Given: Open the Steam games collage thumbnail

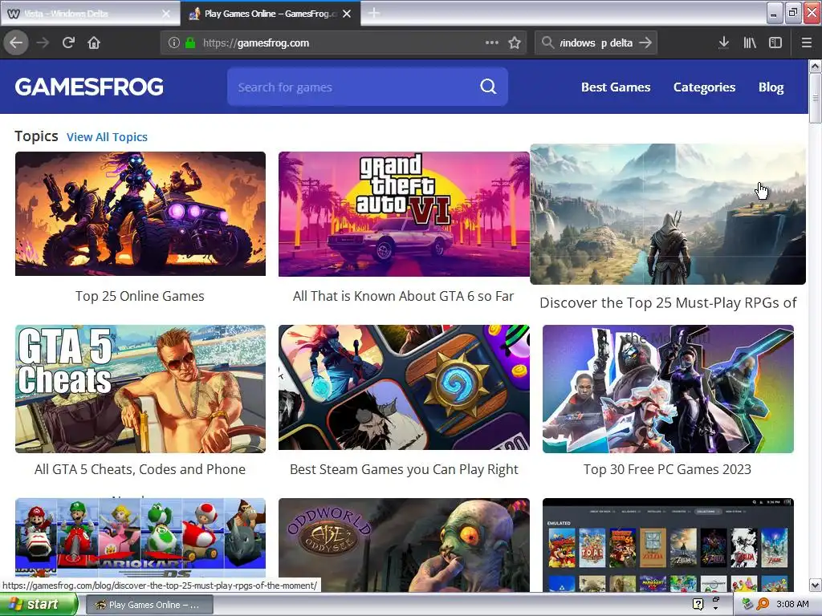Looking at the screenshot, I should coord(405,387).
